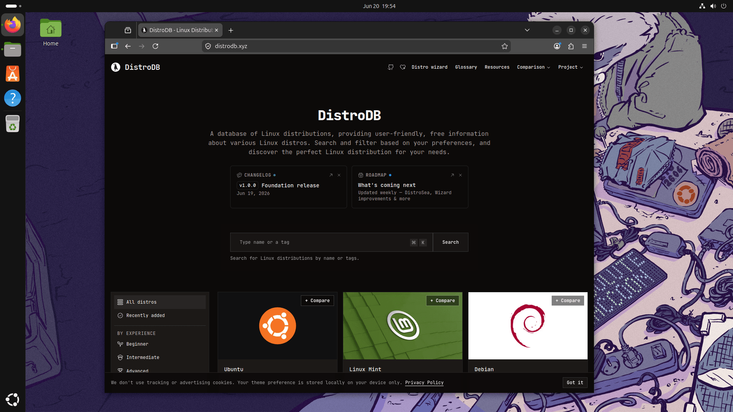Screen dimensions: 733x412
Task: Click the Firefox icon in the Ubuntu dock
Action: tap(13, 25)
